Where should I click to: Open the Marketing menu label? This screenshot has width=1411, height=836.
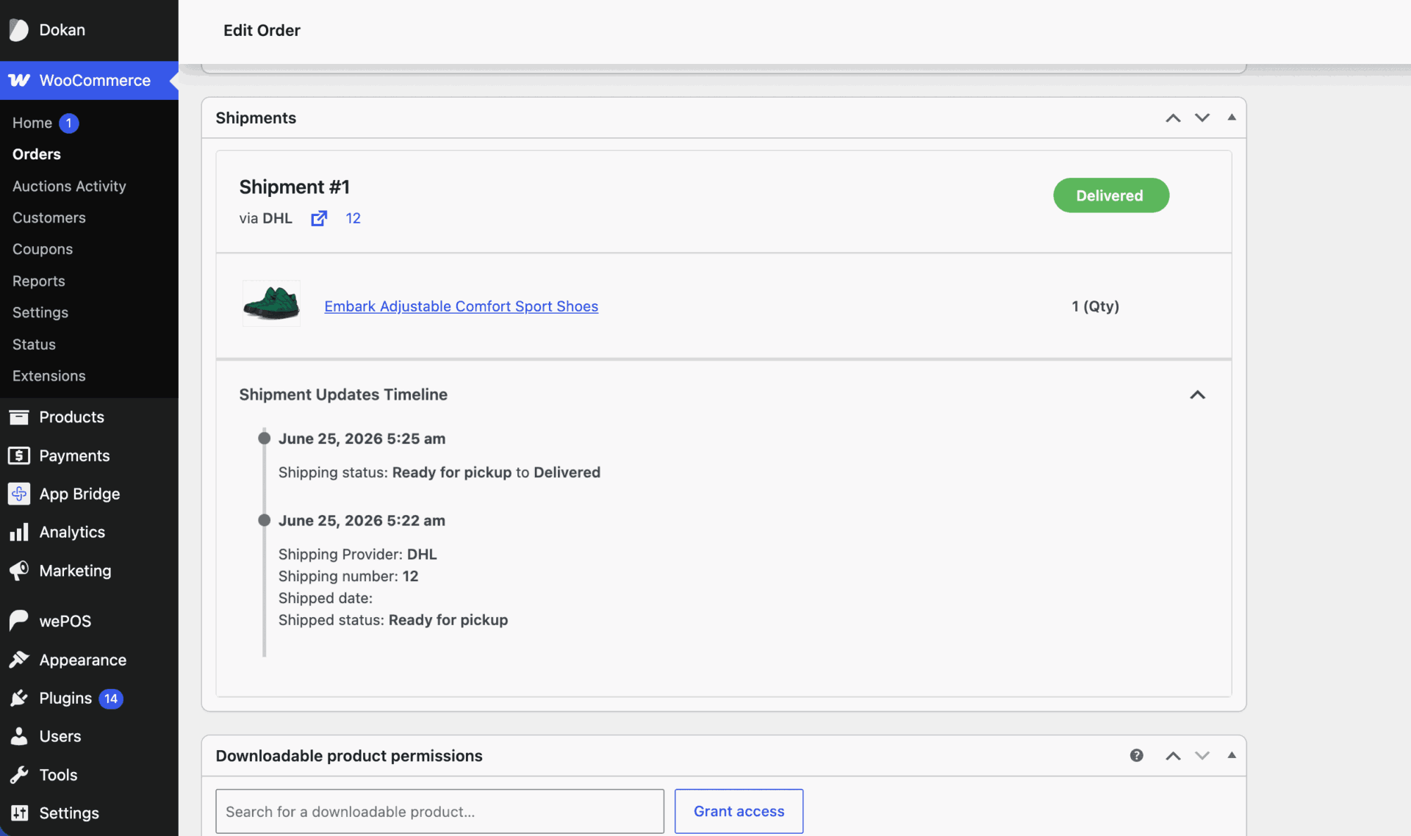point(76,570)
